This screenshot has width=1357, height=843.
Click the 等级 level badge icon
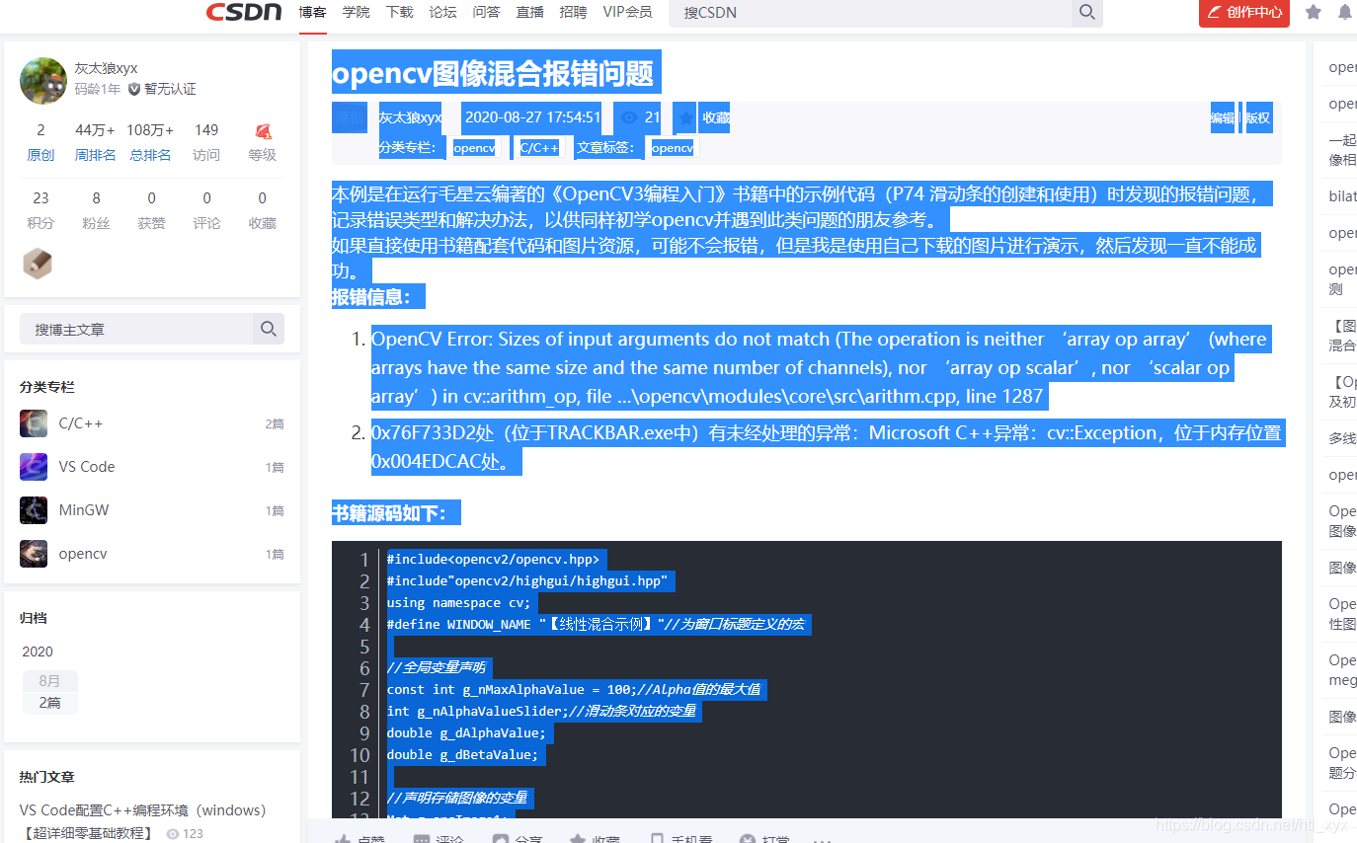click(x=263, y=131)
